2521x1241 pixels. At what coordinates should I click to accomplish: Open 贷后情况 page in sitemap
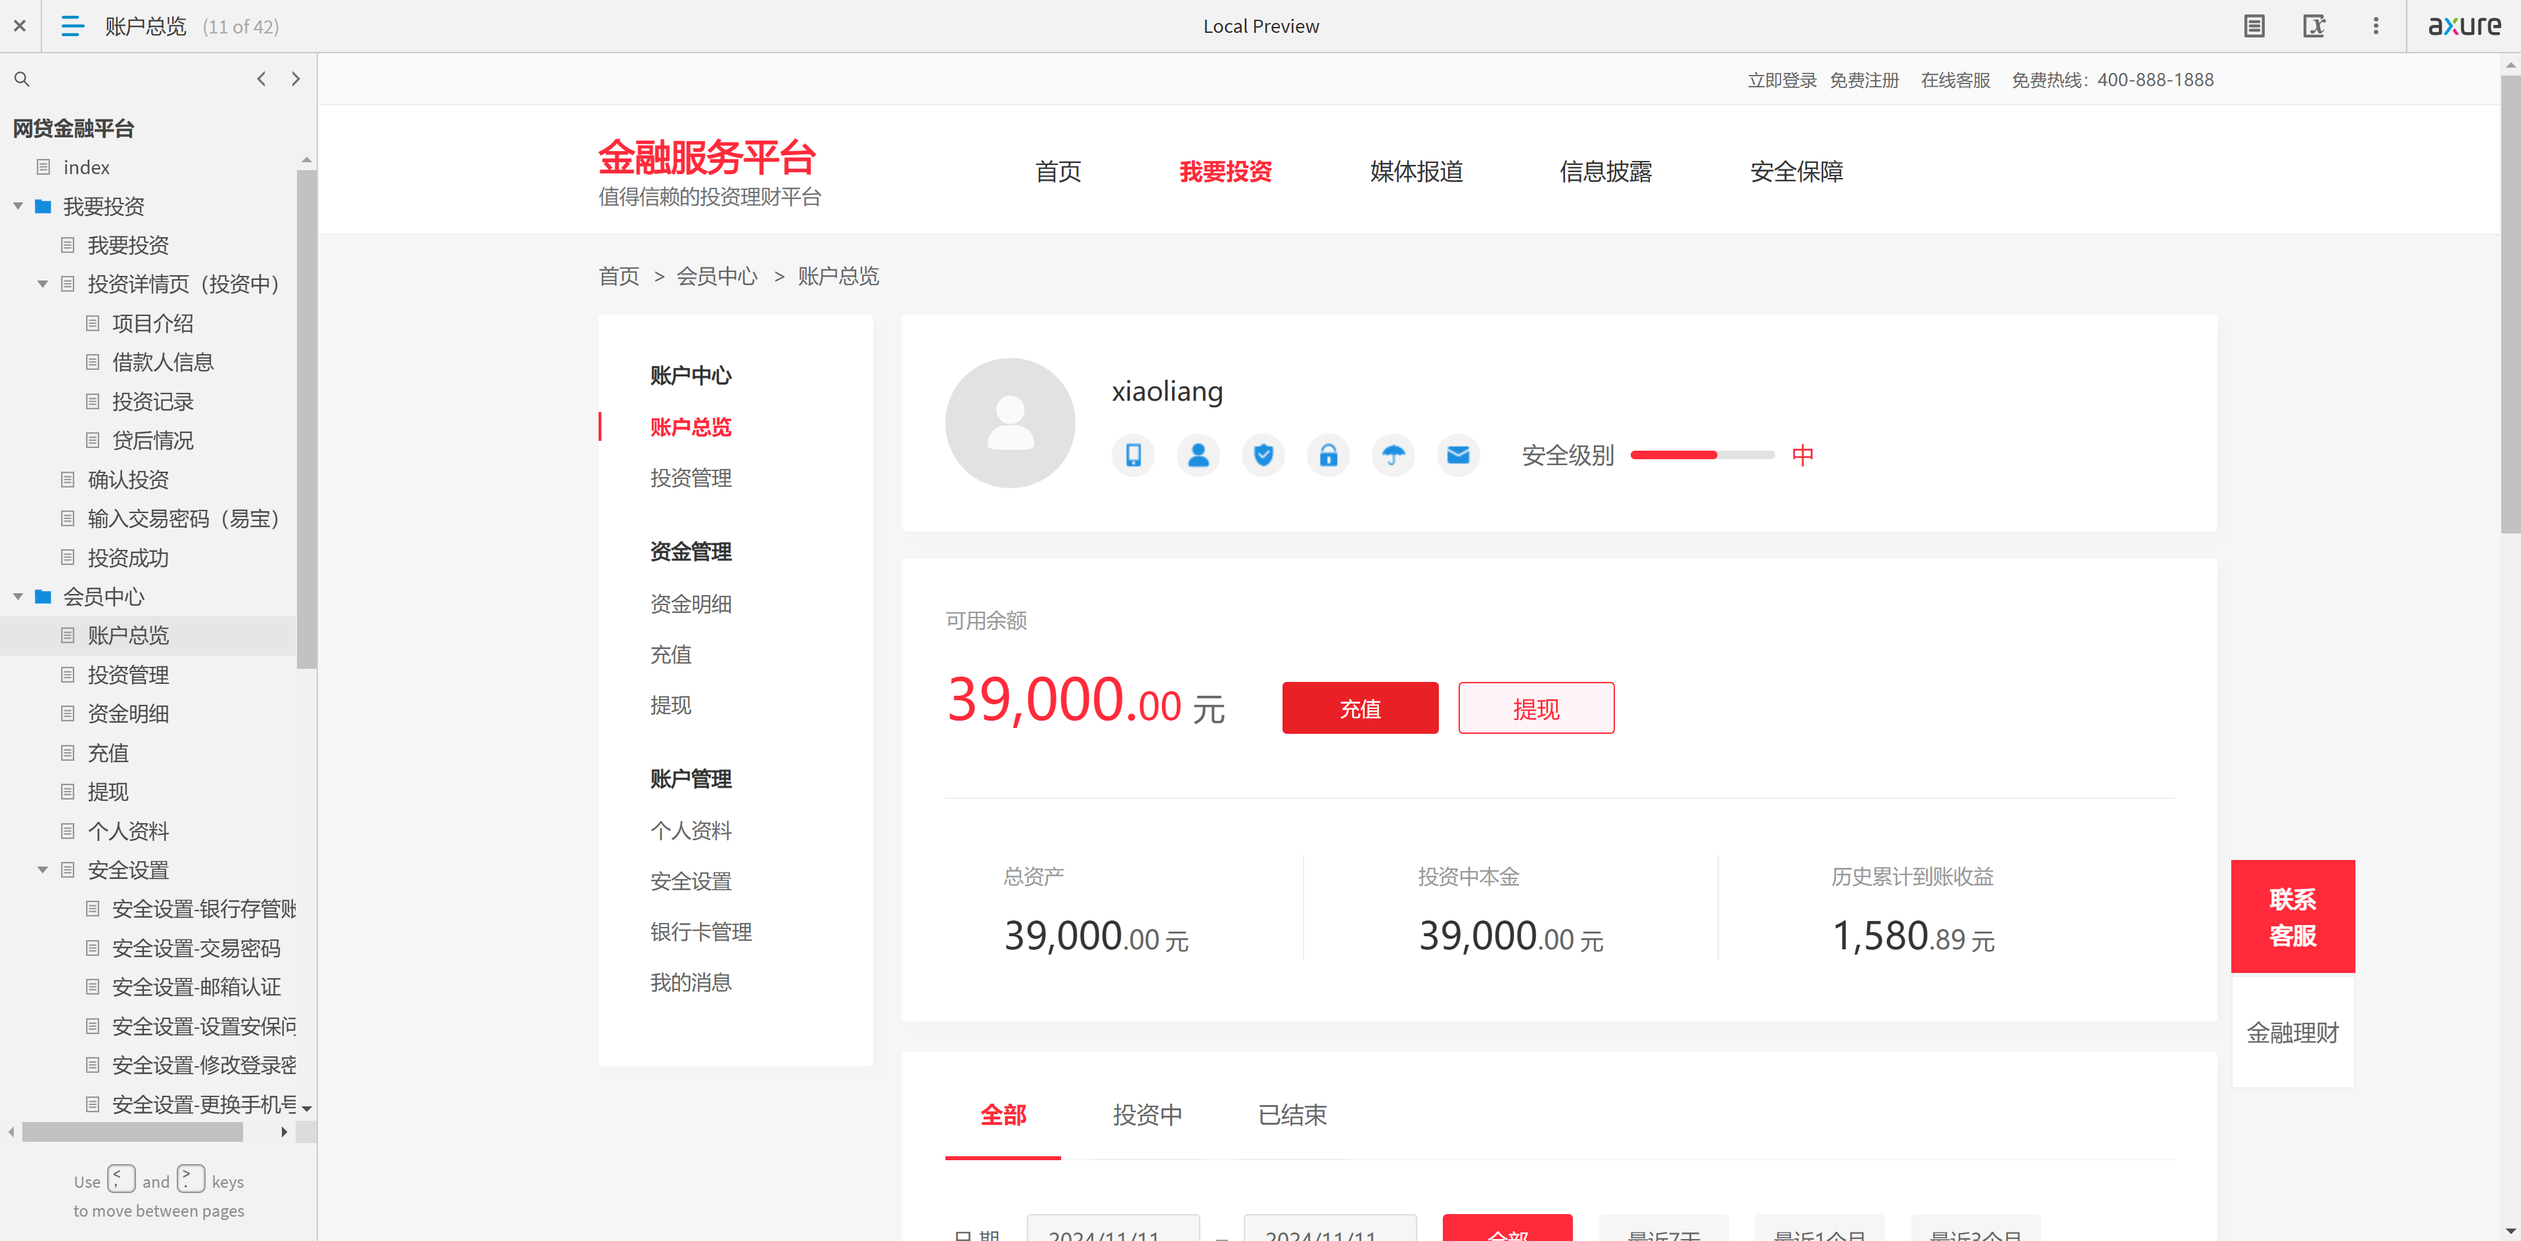pos(152,441)
